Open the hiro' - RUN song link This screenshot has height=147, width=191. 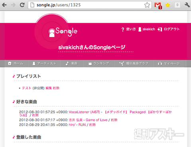click(77, 125)
